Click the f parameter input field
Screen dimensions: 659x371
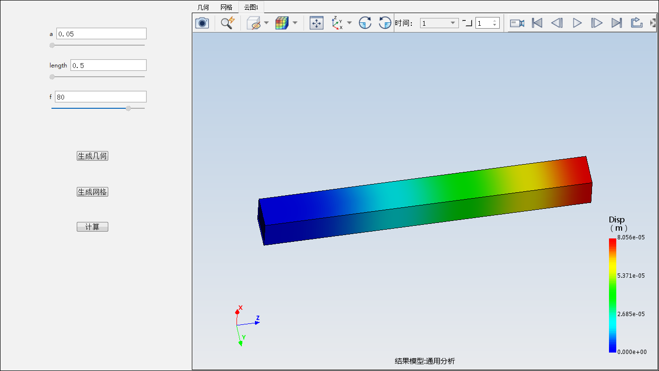coord(101,97)
